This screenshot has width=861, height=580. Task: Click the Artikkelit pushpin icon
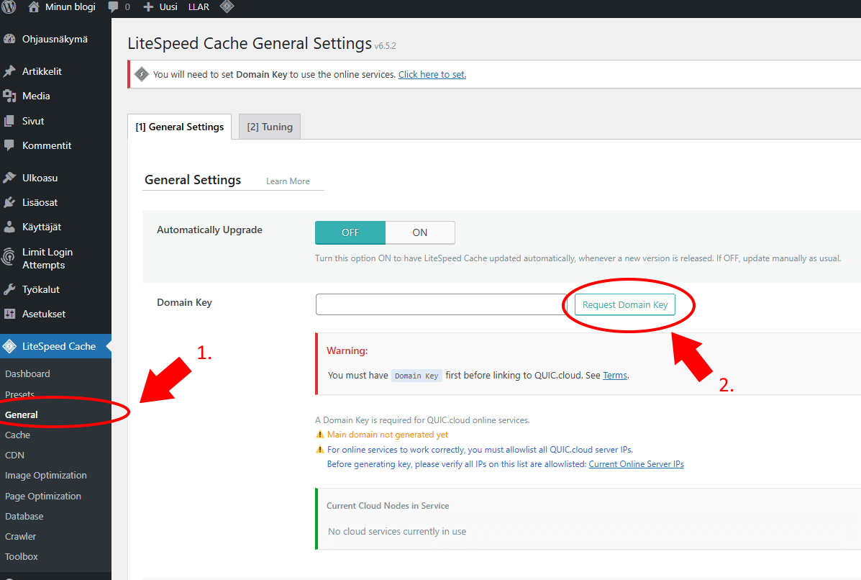point(9,71)
